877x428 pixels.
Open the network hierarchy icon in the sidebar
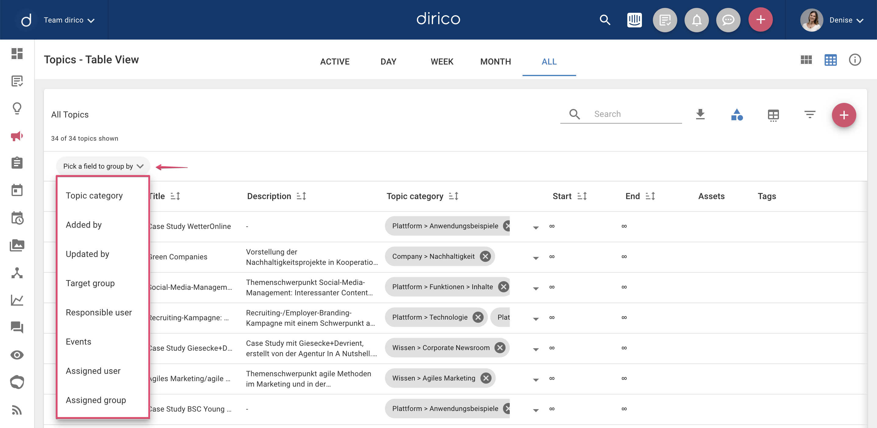17,273
